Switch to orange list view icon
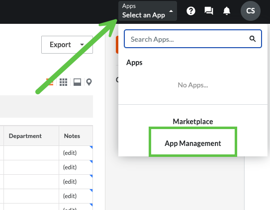Screen dimensions: 270x210 pos(50,82)
